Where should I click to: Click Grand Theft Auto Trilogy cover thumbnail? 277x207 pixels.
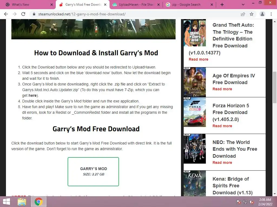click(195, 33)
